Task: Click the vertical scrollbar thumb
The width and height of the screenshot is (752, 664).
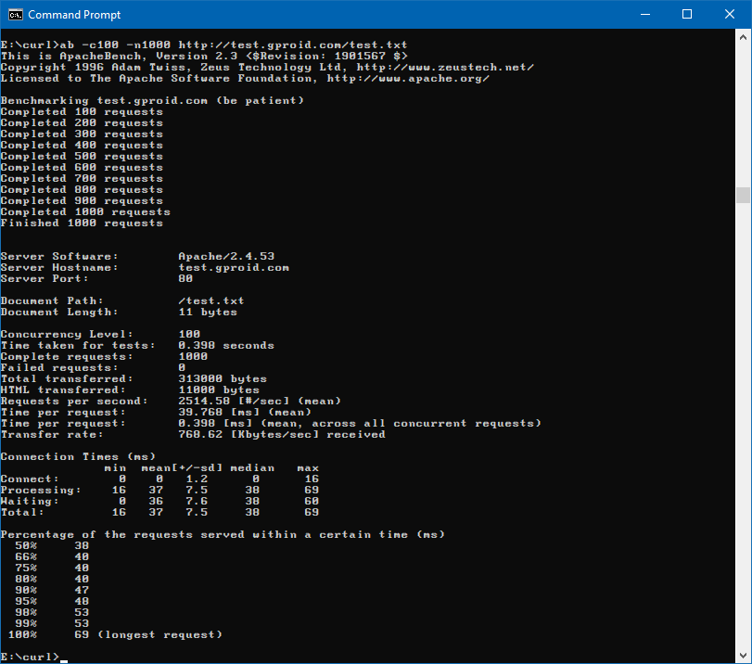Action: [x=743, y=195]
